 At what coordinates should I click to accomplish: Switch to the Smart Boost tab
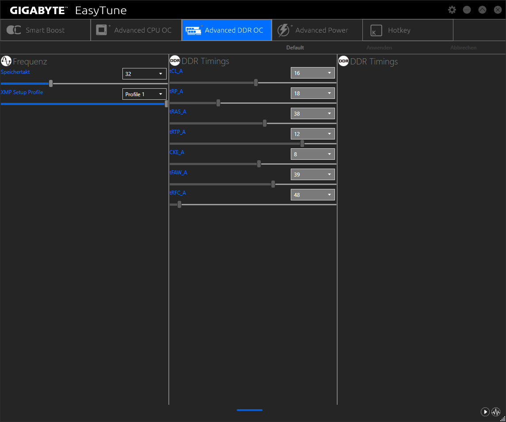point(46,30)
